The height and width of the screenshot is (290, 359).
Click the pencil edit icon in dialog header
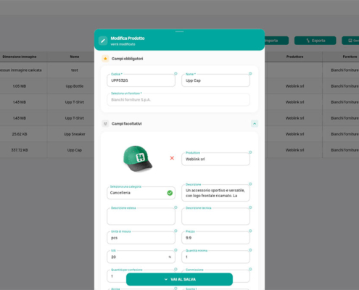tap(103, 41)
